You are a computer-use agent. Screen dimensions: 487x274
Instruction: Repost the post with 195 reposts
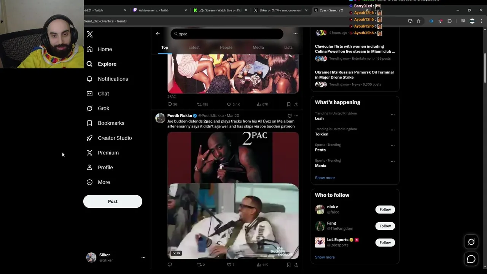tap(202, 104)
